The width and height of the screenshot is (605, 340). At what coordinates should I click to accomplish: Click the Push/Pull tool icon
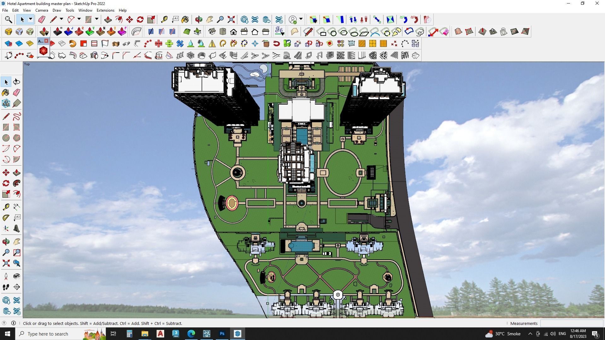(108, 20)
